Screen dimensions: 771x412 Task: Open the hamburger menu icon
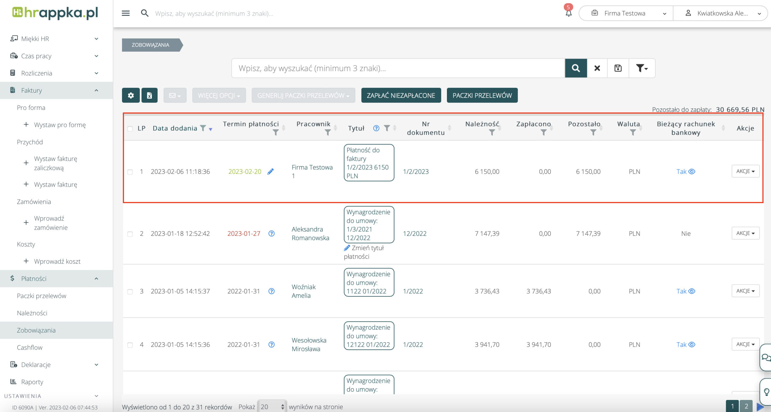tap(126, 13)
